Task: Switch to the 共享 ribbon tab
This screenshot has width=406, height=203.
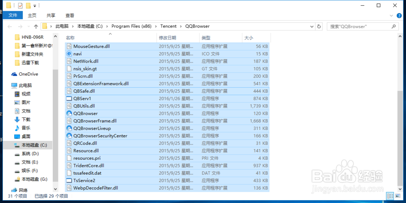Action: click(x=51, y=15)
